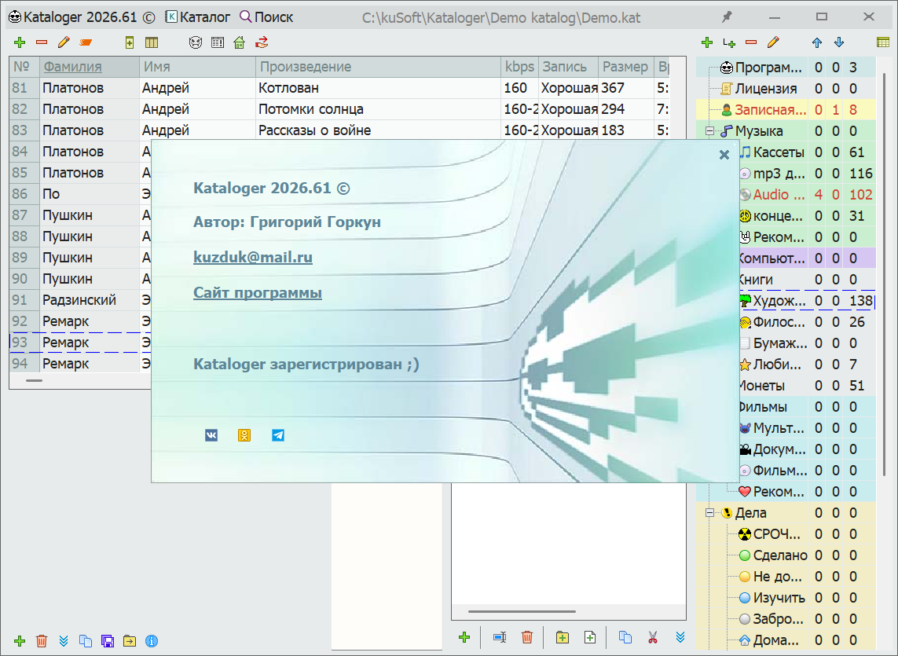Click the add folder icon in bottom middle toolbar

pyautogui.click(x=563, y=637)
